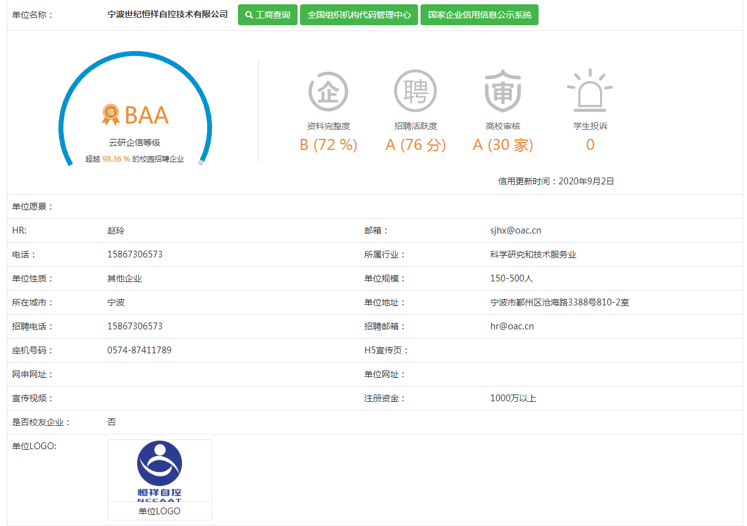747x526 pixels.
Task: Open 全国组织机构代码管理中心 button
Action: [359, 15]
